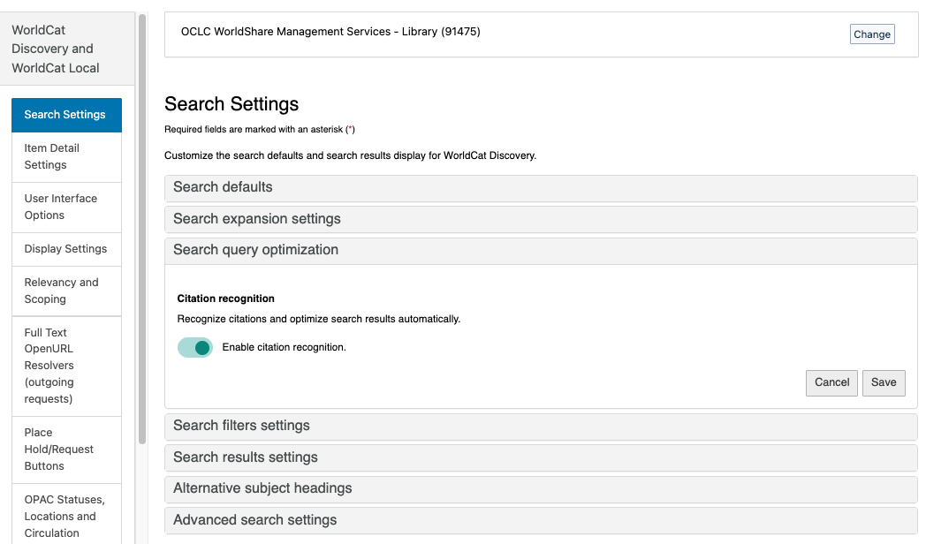
Task: Toggle the Enable citation recognition switch
Action: point(195,348)
